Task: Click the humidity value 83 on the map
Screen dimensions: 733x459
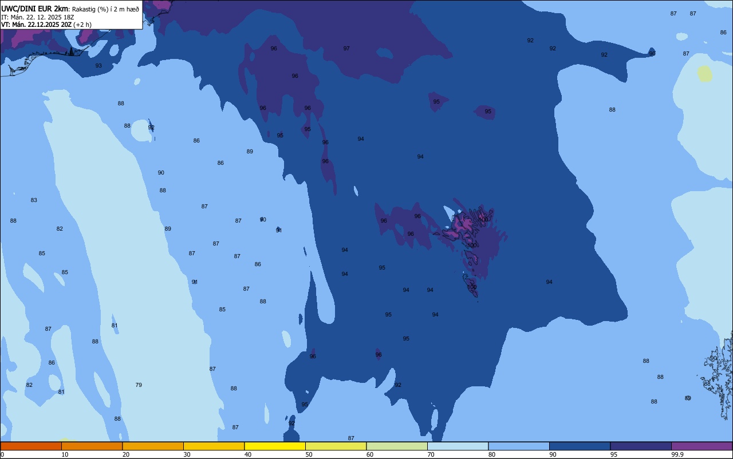Action: coord(34,200)
